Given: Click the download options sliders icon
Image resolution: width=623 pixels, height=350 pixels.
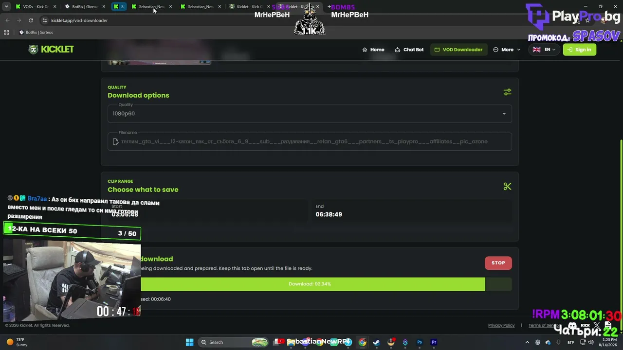Looking at the screenshot, I should tap(507, 92).
